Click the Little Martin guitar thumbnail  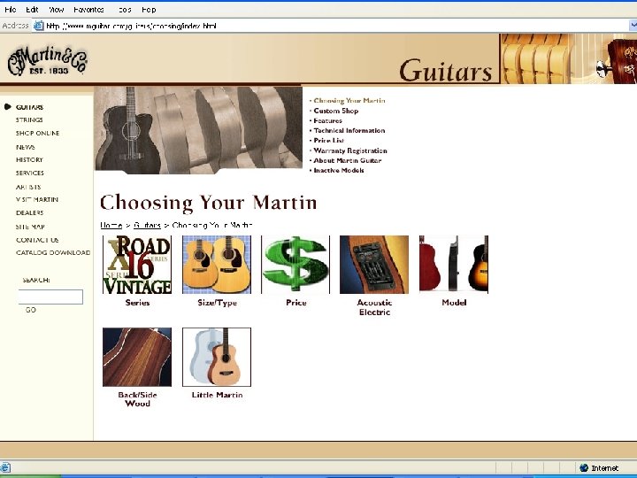(x=217, y=357)
